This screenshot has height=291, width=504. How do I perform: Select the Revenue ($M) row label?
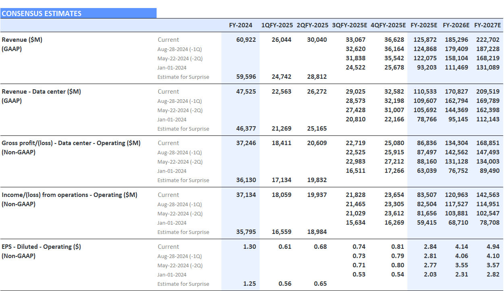click(x=22, y=39)
